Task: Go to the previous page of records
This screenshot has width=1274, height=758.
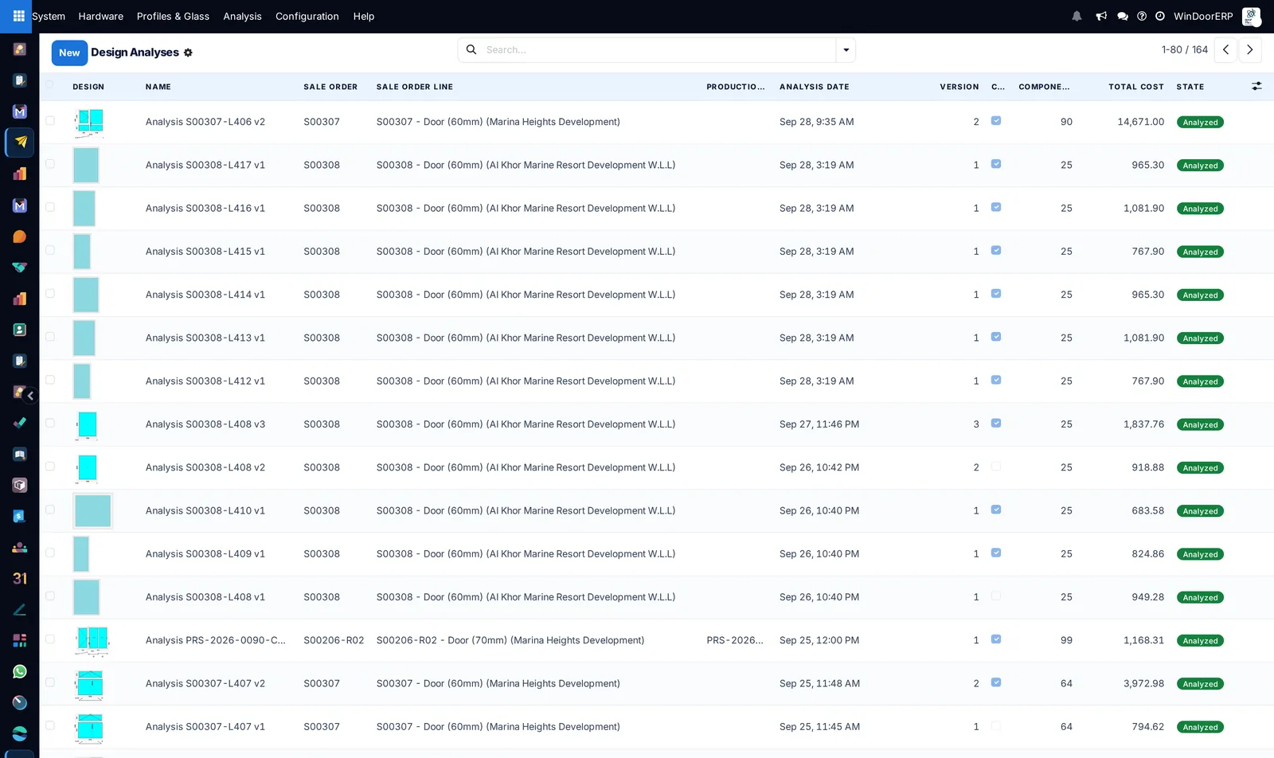Action: [x=1225, y=49]
